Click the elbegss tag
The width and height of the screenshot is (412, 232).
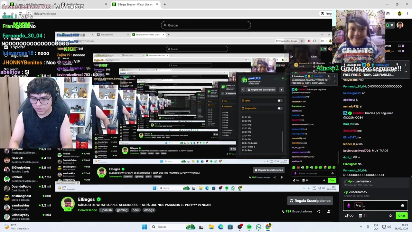149,210
